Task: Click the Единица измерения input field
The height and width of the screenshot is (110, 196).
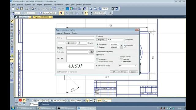Action: point(80,48)
